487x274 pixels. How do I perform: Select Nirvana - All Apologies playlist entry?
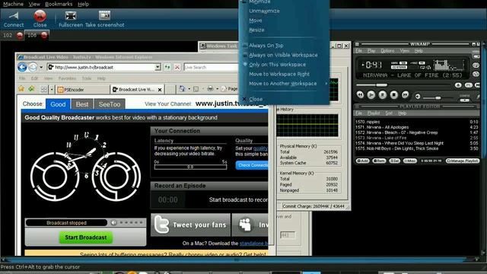pos(416,127)
